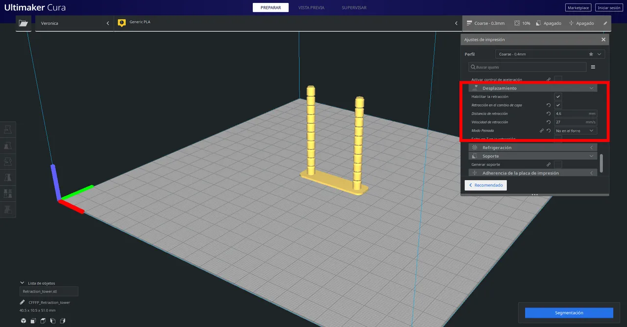Collapse the Soporte section
This screenshot has height=327, width=627.
point(532,156)
